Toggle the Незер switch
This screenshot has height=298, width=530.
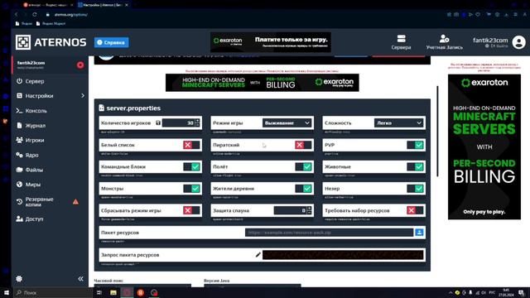coord(416,189)
